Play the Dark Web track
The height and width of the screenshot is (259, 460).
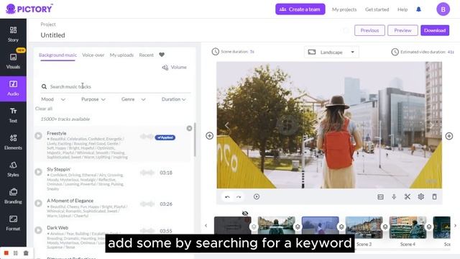[x=38, y=230]
